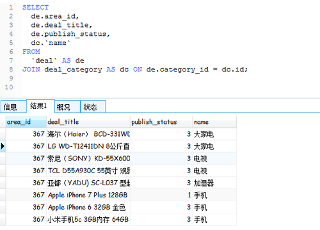Select the 小米手机5c 3GB内存 64GB cell
This screenshot has height=230, width=320.
pos(88,219)
